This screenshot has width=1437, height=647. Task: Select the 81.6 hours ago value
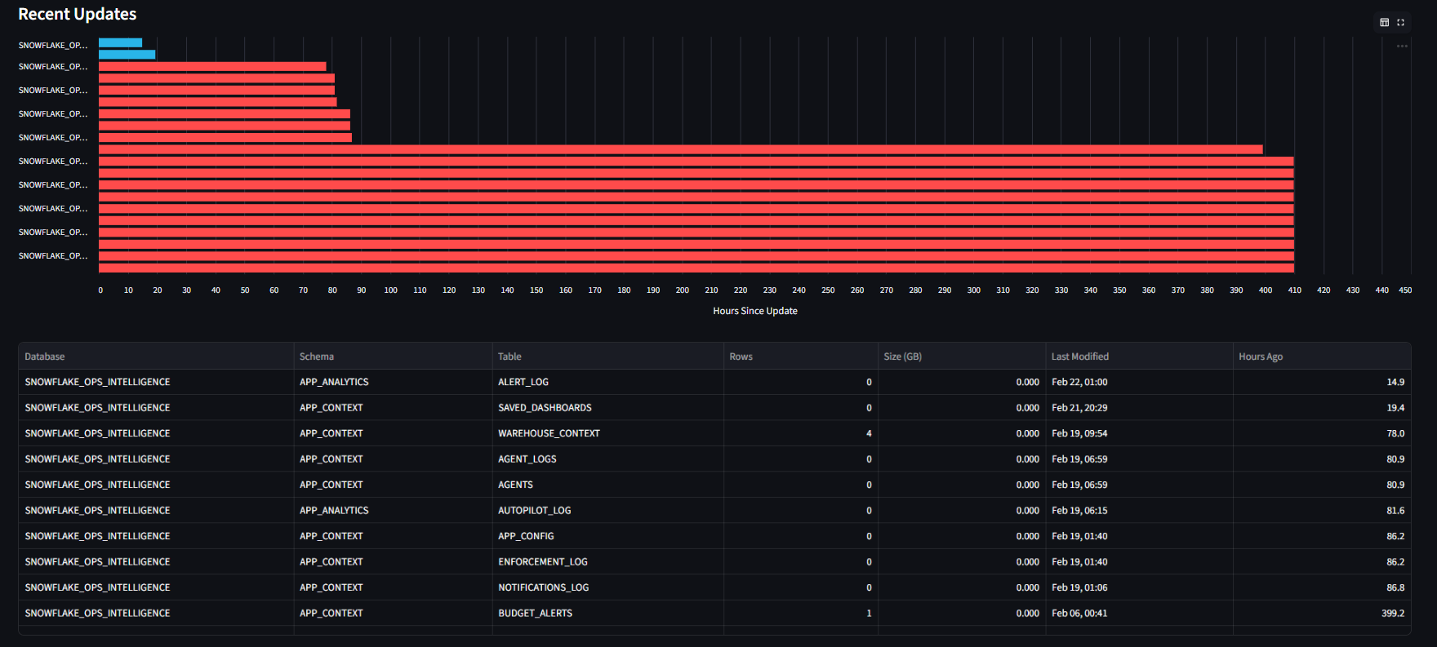(1322, 511)
